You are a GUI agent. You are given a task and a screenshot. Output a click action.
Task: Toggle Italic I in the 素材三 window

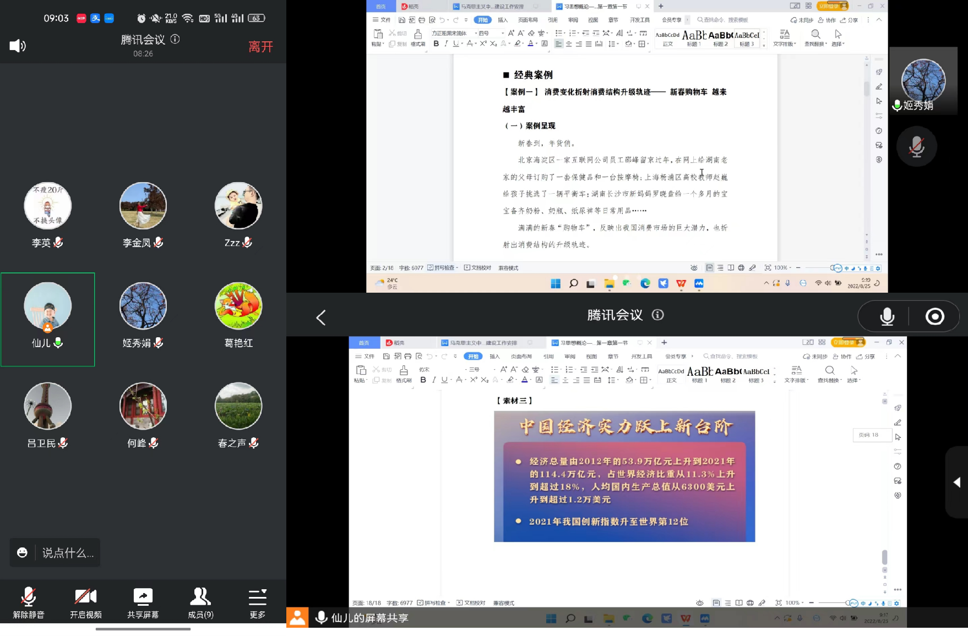[x=434, y=380]
